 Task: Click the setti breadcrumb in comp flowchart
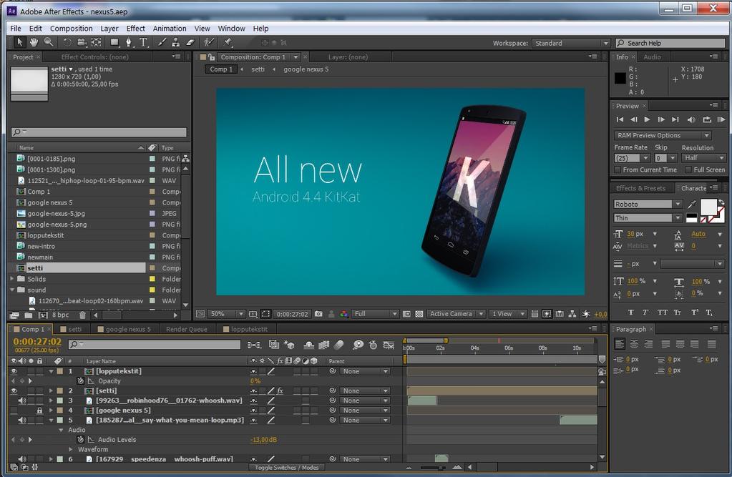[x=258, y=69]
